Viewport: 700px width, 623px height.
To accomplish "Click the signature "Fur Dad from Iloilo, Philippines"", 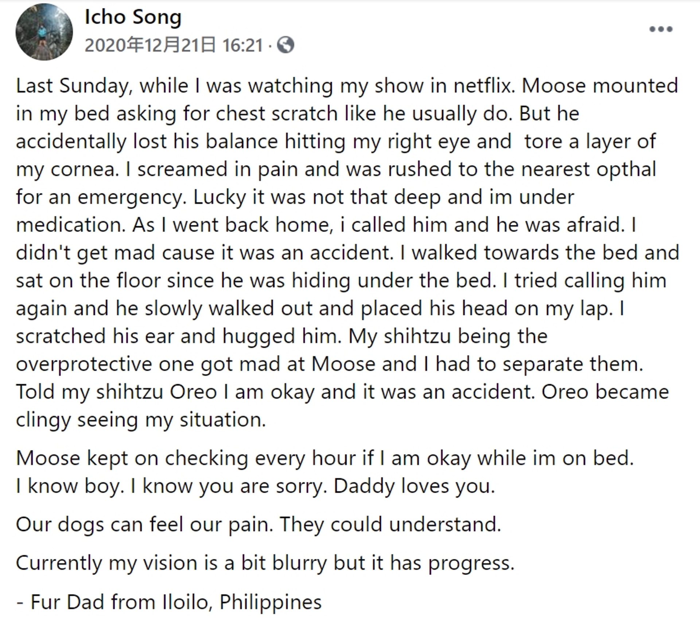I will coord(176,602).
